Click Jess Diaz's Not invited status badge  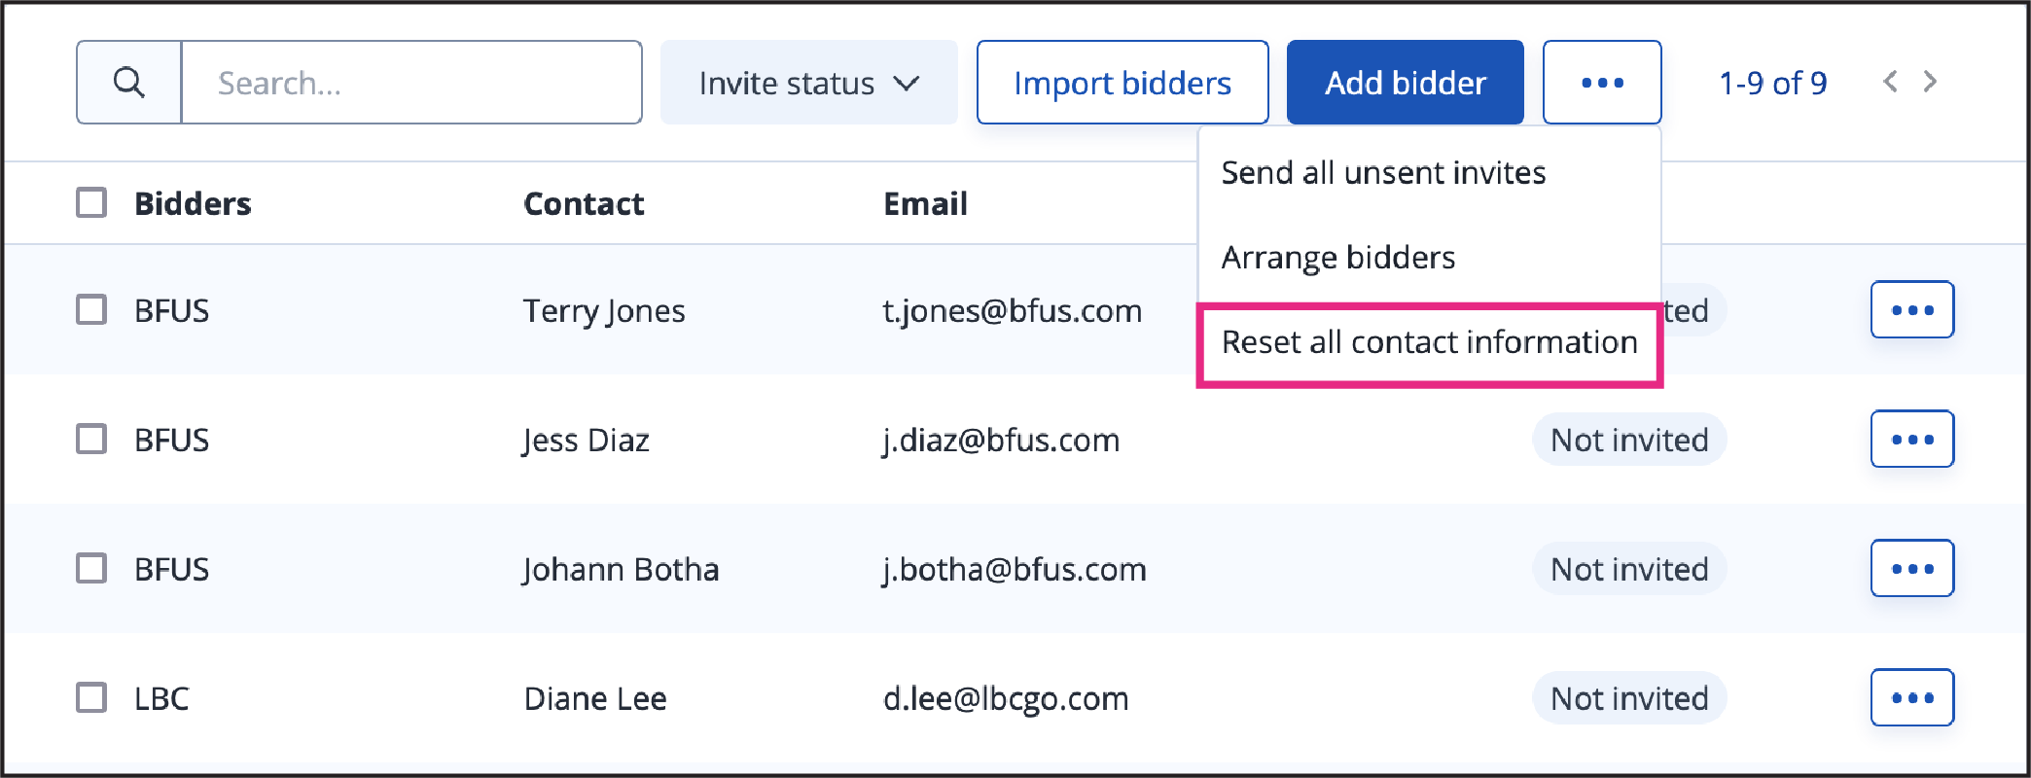1629,440
